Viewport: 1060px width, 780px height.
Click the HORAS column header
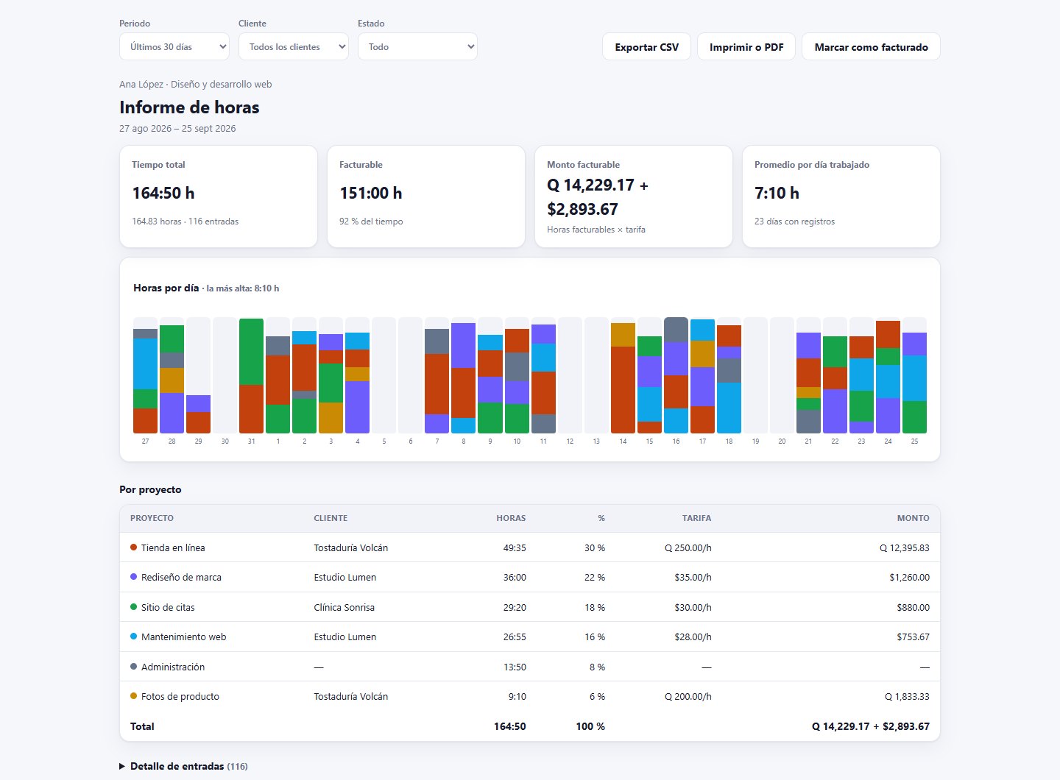coord(511,518)
